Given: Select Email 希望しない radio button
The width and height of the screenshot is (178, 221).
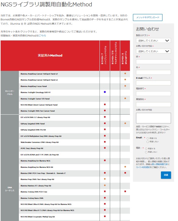Looking at the screenshot, I should click(148, 142).
